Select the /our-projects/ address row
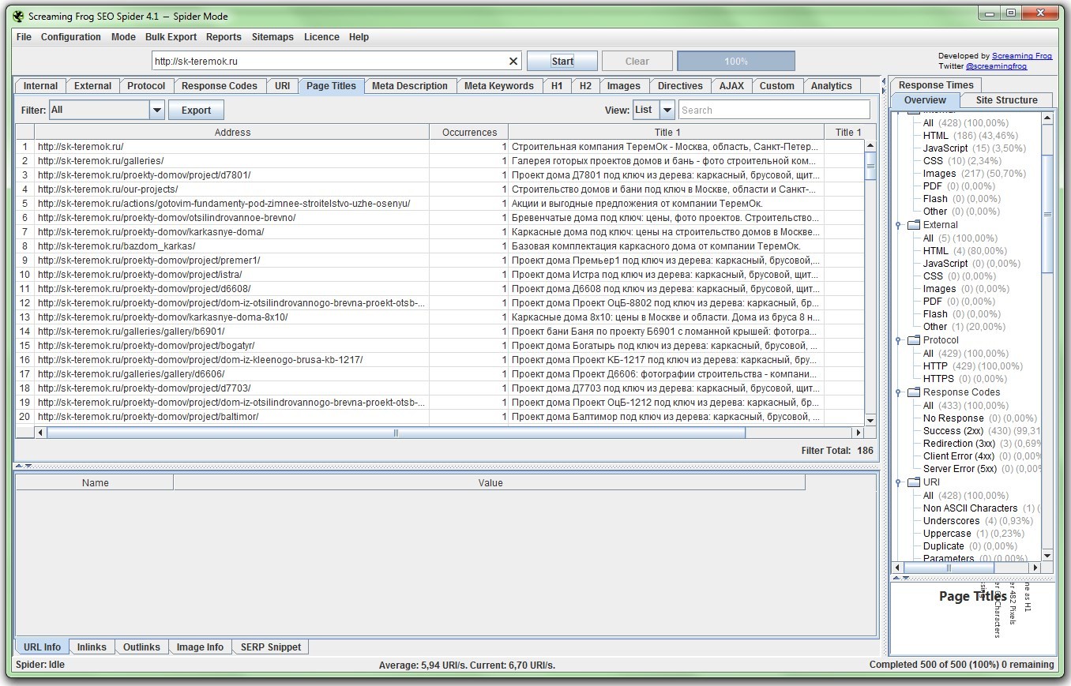 click(x=441, y=189)
